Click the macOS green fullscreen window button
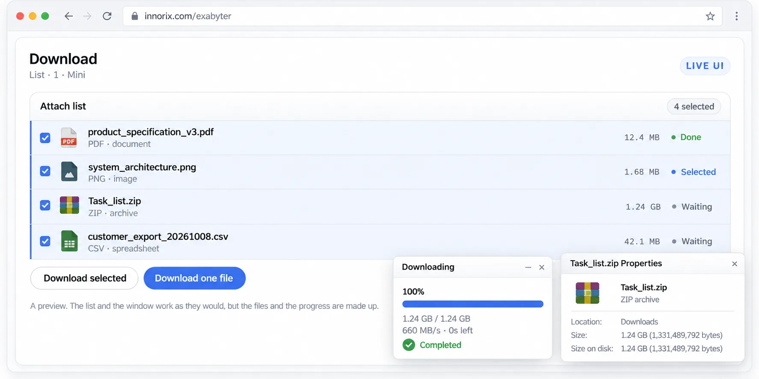 pos(45,16)
